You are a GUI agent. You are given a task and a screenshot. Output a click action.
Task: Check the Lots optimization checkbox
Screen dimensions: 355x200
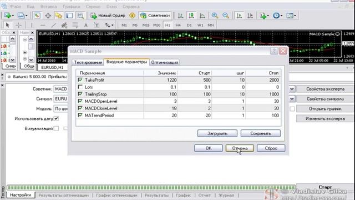(80, 87)
